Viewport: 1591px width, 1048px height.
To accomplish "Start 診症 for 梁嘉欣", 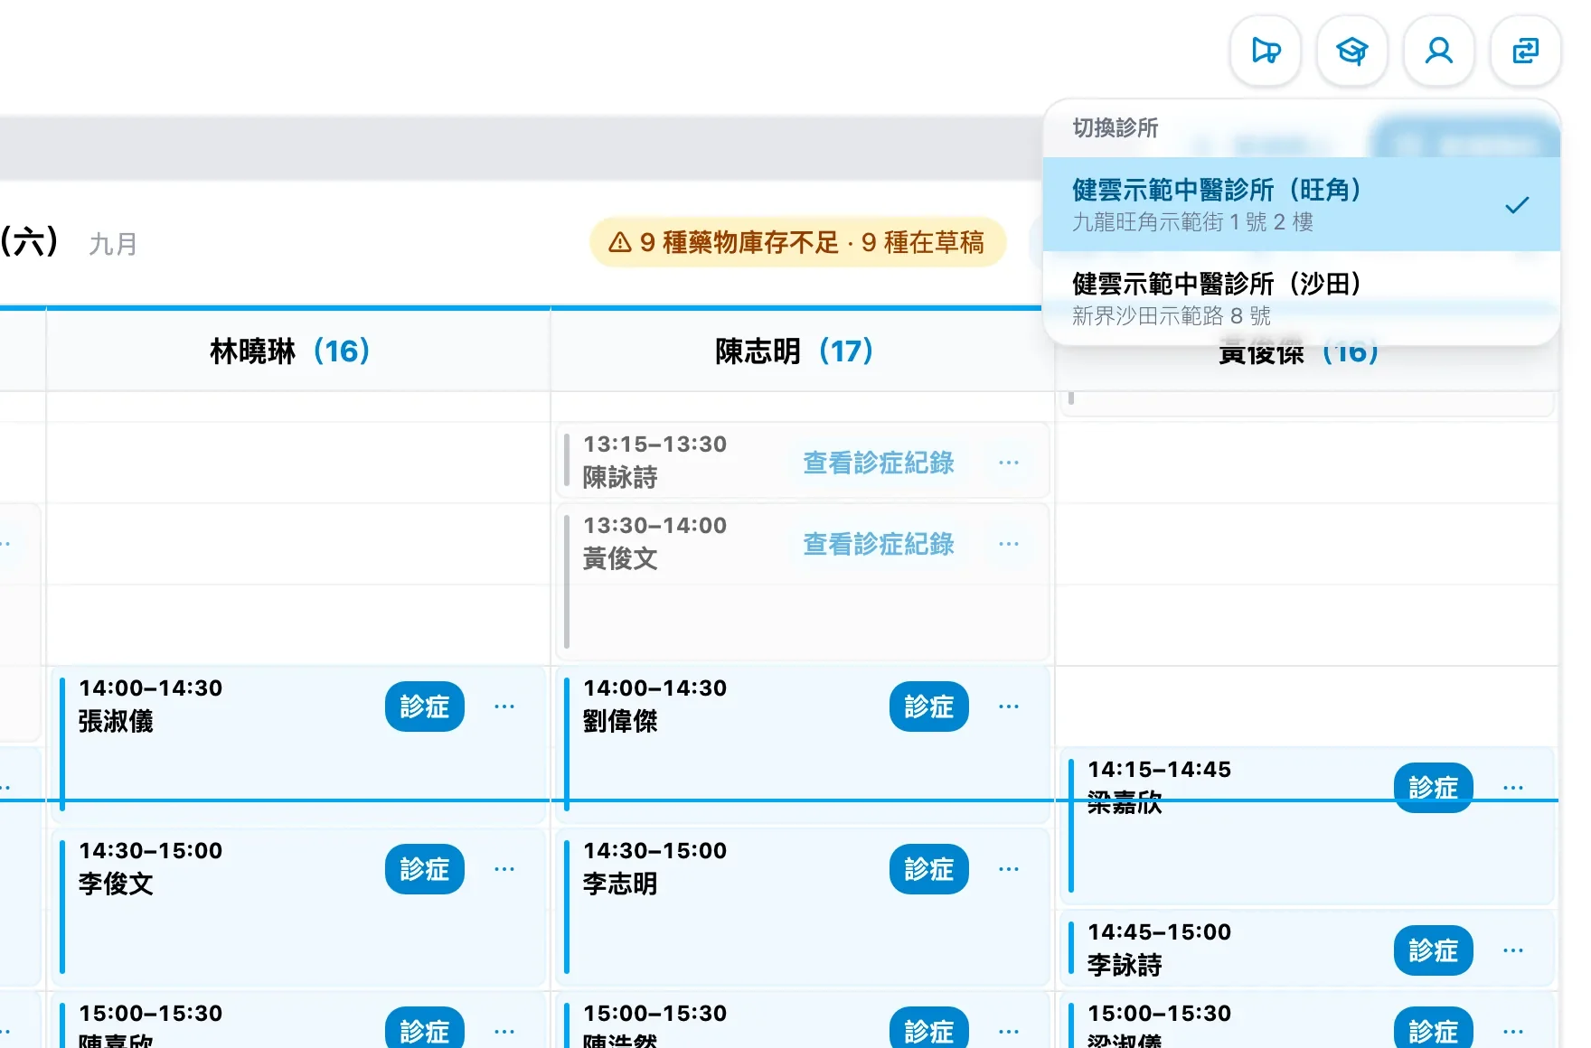I will point(1434,788).
